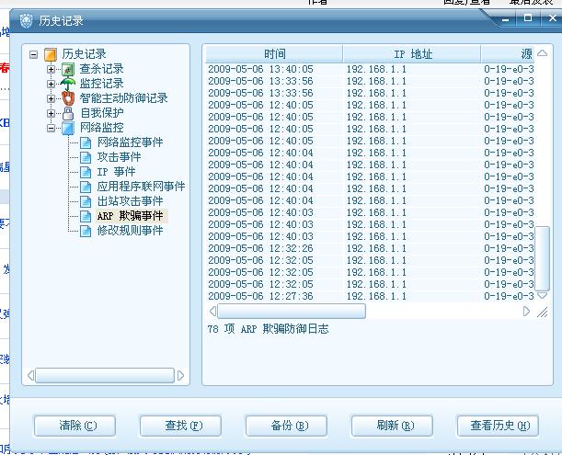
Task: Open IP 事件 log
Action: point(116,172)
